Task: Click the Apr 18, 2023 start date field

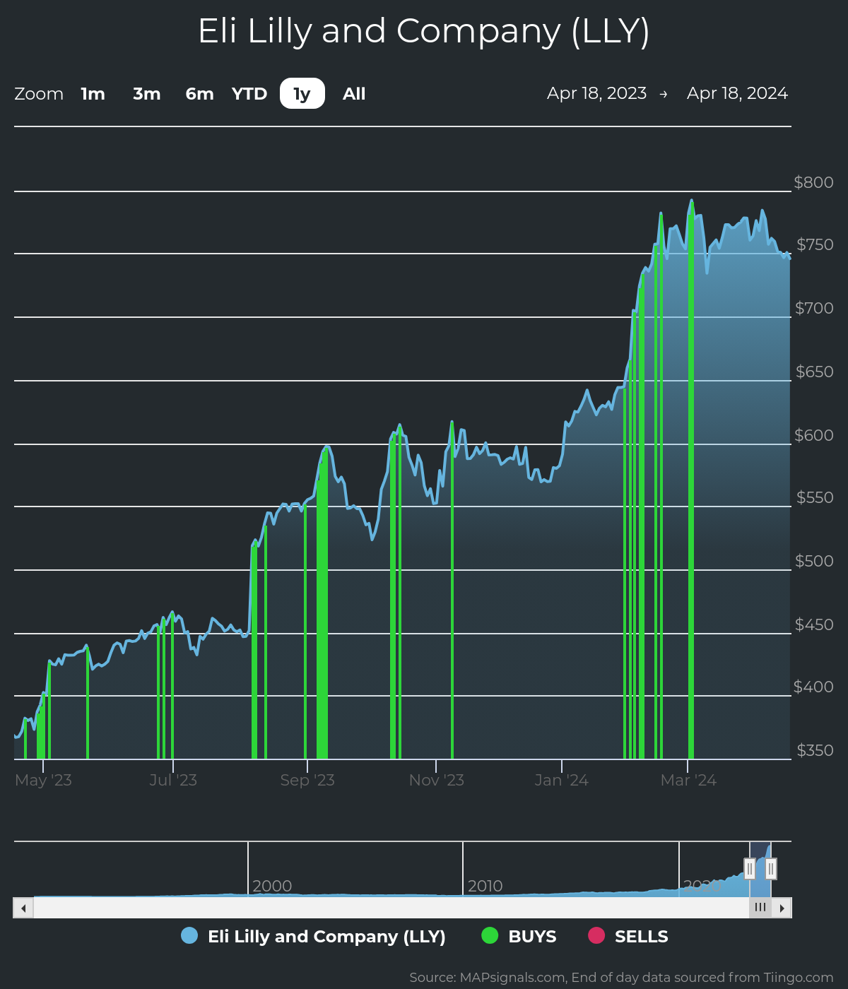Action: tap(596, 93)
